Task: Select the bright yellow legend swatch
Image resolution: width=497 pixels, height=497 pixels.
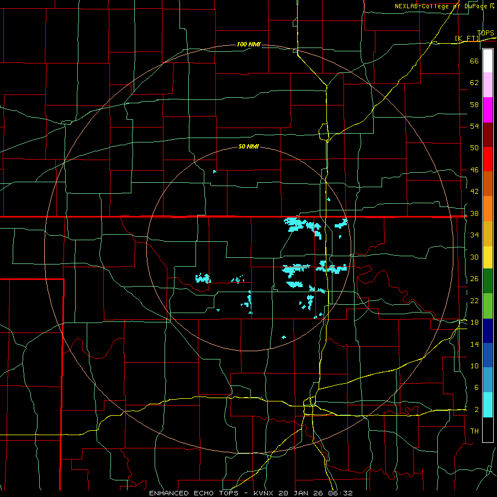Action: tap(488, 257)
